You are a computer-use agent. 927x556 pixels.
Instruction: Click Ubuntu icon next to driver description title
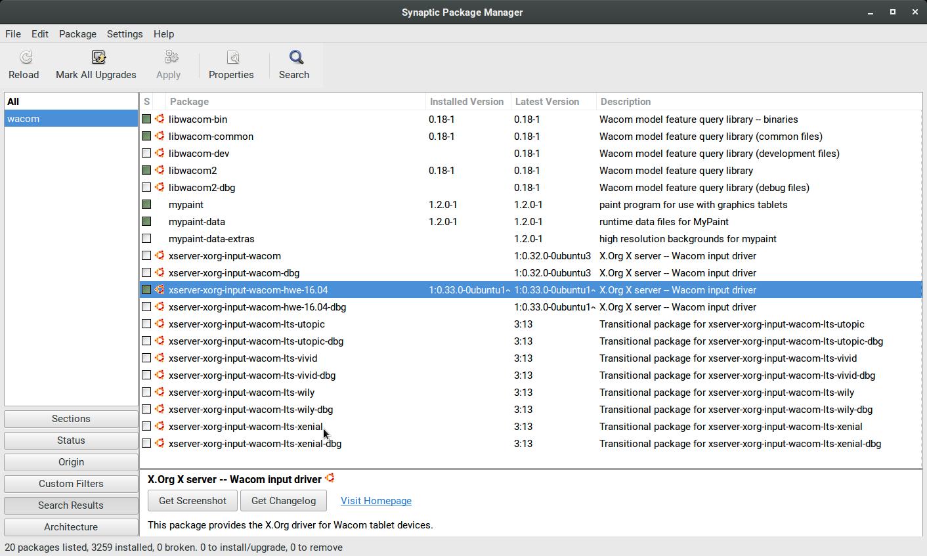[330, 479]
